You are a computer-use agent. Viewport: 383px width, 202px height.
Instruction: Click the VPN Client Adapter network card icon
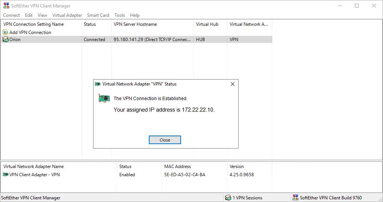5,174
